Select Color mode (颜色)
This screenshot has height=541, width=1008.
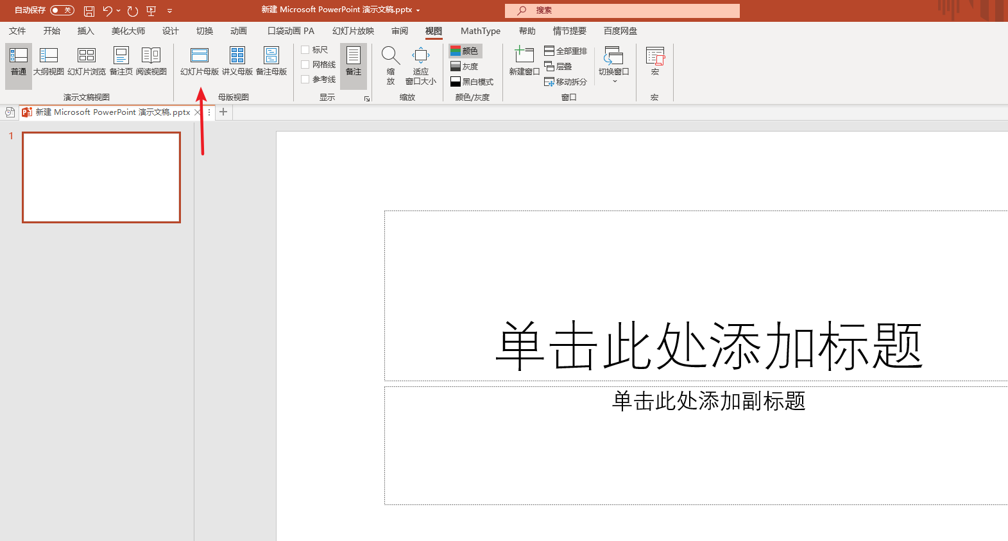(465, 51)
